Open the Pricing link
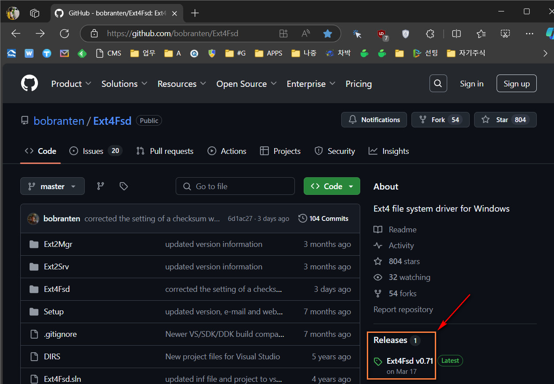554x384 pixels. pyautogui.click(x=358, y=84)
